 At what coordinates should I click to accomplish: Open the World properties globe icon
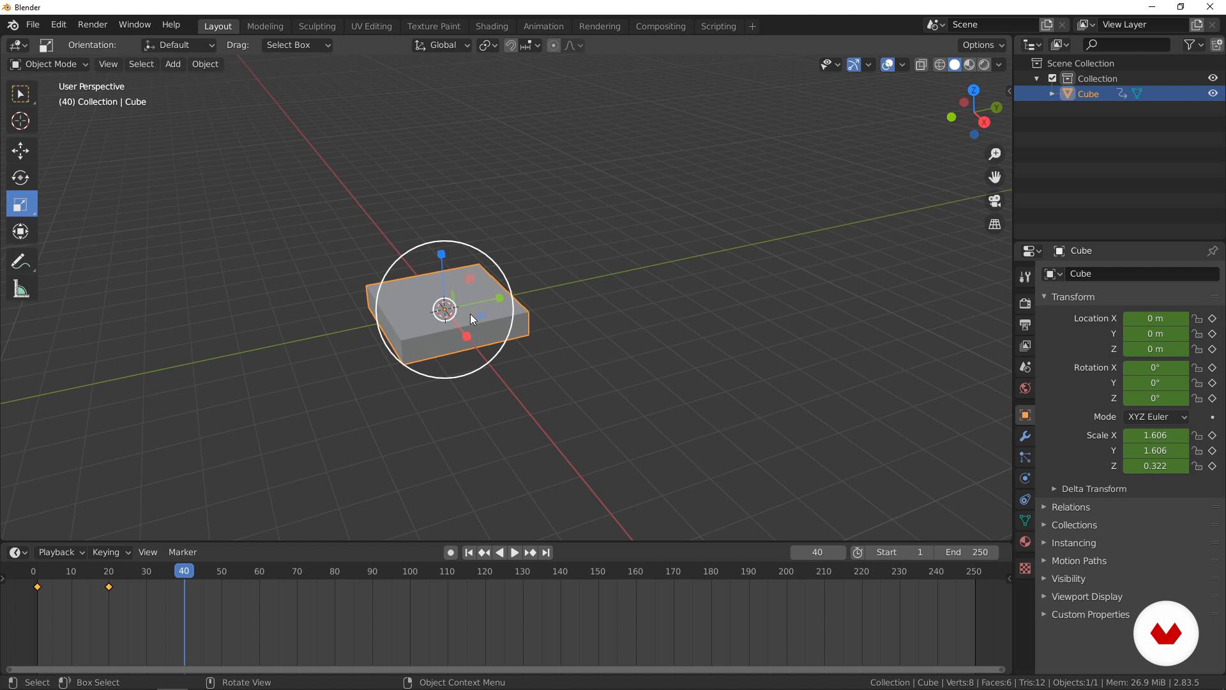click(x=1025, y=388)
